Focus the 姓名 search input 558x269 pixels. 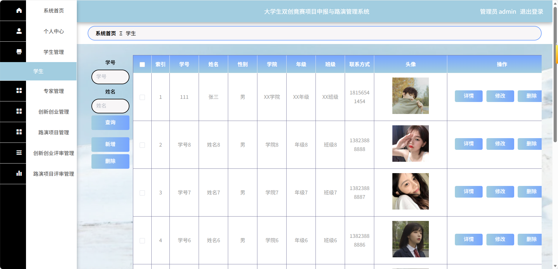click(x=110, y=106)
